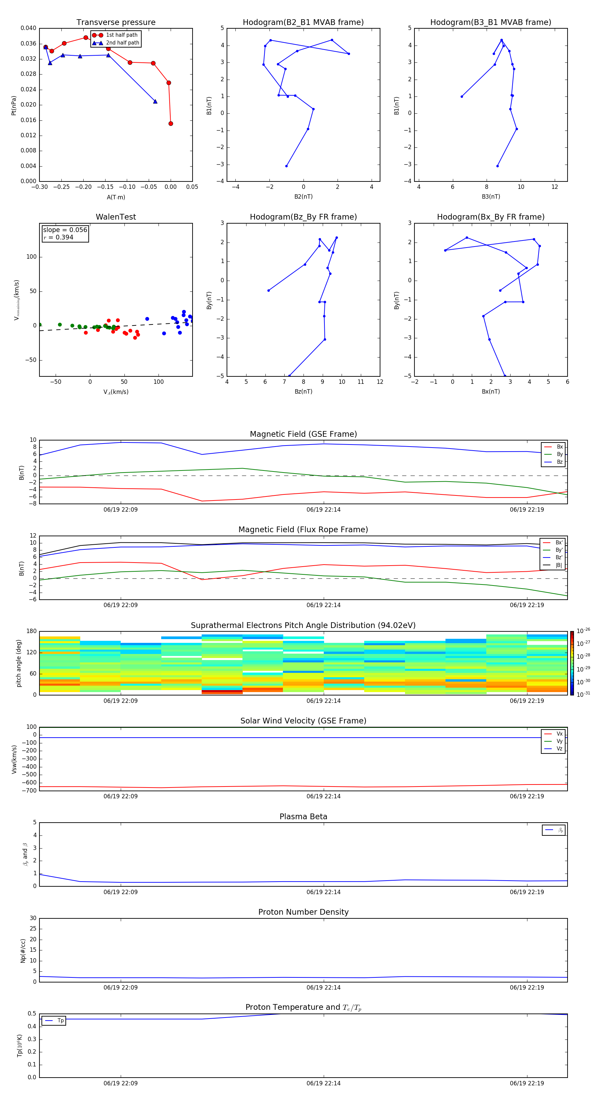Click the 'By' legend entry in GSE magnetic field plot
The height and width of the screenshot is (1113, 607).
553,455
